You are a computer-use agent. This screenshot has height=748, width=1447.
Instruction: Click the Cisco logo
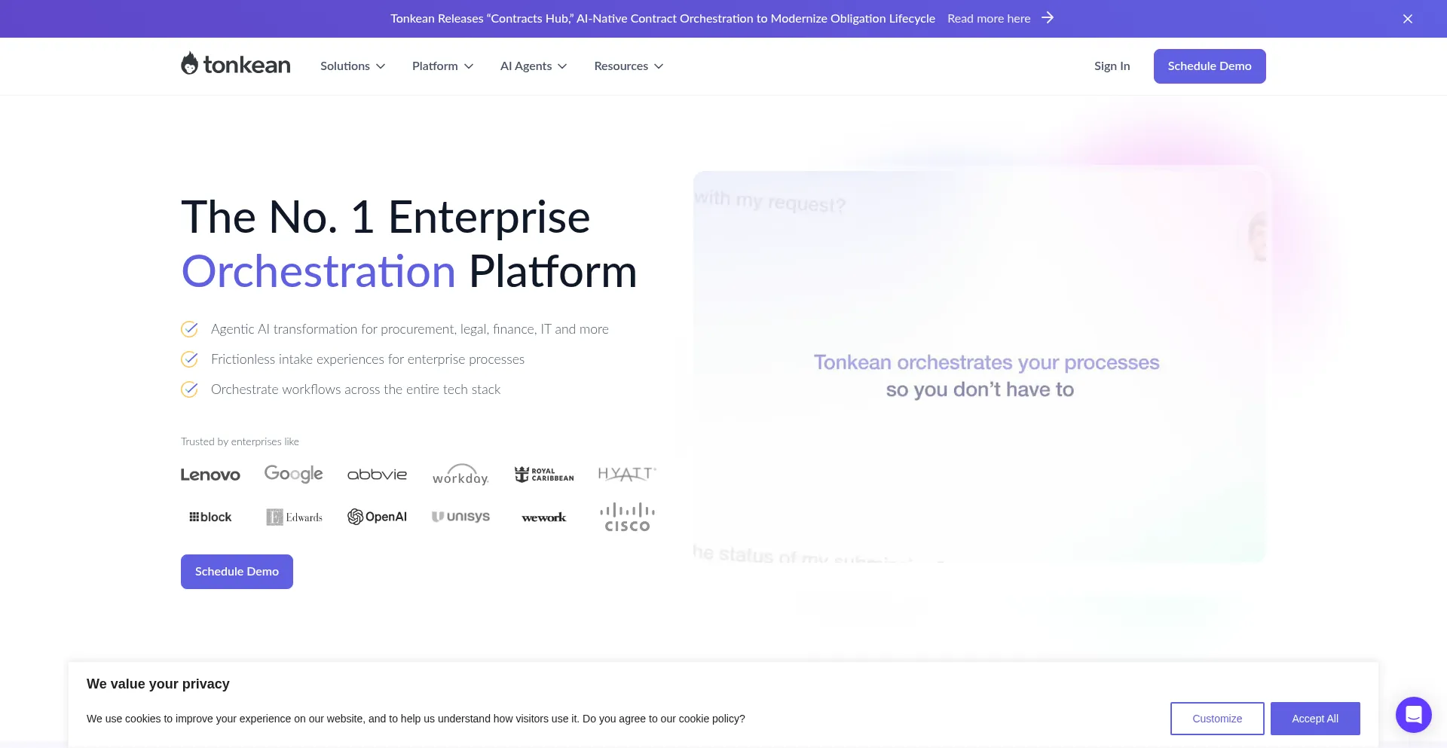626,517
